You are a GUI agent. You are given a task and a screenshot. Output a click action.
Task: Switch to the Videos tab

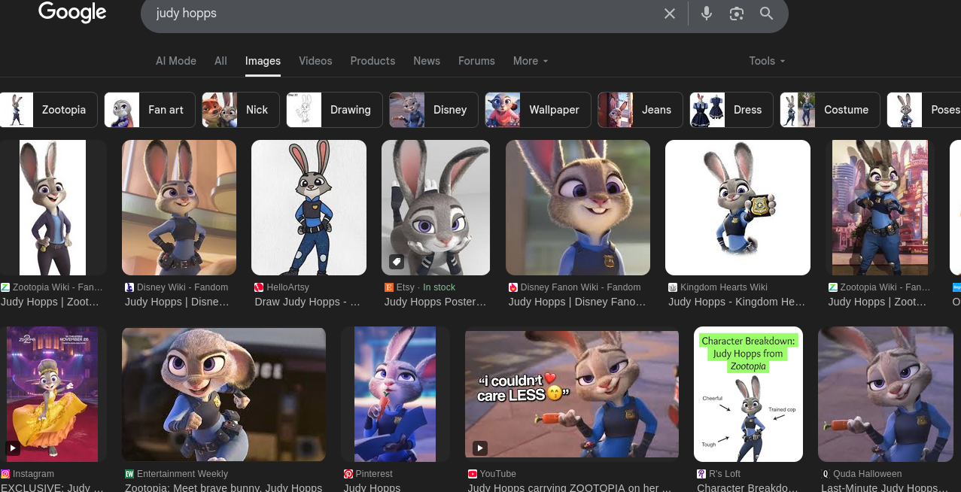315,61
